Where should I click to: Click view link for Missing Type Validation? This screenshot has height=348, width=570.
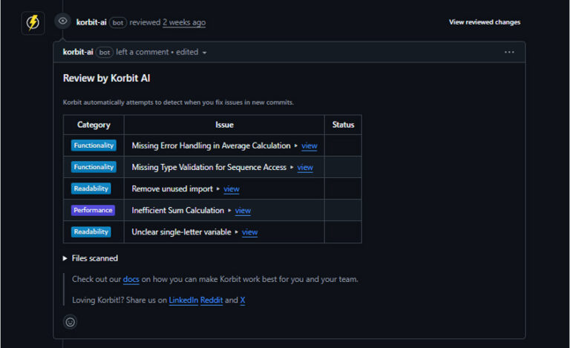click(305, 168)
